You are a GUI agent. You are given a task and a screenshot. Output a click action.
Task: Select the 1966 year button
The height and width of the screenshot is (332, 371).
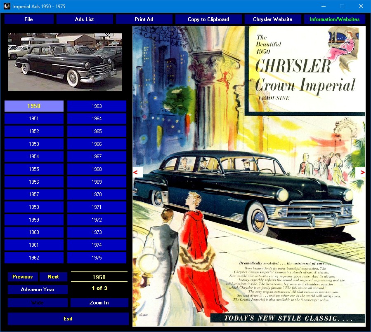point(97,144)
